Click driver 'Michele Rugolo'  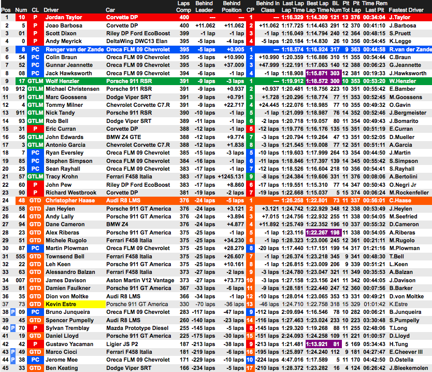click(x=66, y=241)
